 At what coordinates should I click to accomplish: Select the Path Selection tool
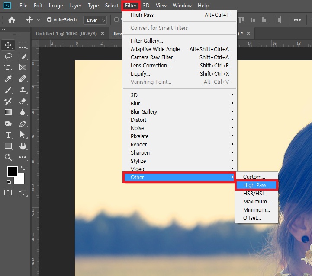(x=23, y=135)
